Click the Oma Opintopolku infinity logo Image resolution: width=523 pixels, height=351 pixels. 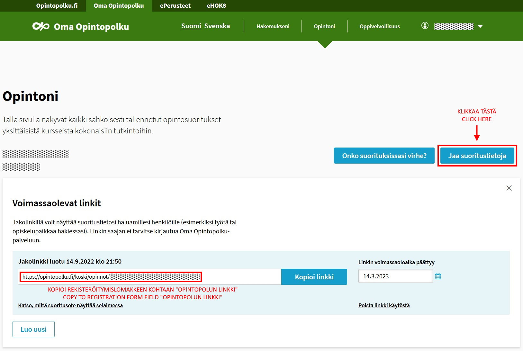pyautogui.click(x=41, y=26)
